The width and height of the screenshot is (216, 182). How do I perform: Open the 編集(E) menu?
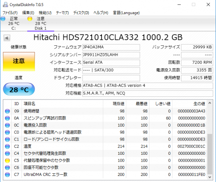pyautogui.click(x=28, y=13)
